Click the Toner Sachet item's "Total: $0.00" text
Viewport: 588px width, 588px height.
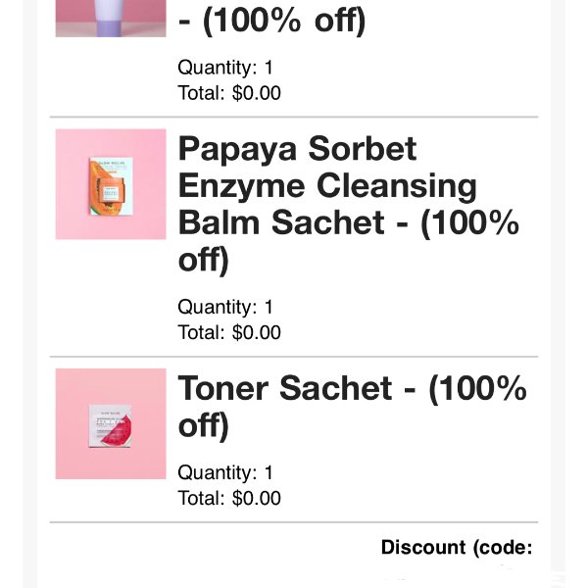(x=229, y=498)
